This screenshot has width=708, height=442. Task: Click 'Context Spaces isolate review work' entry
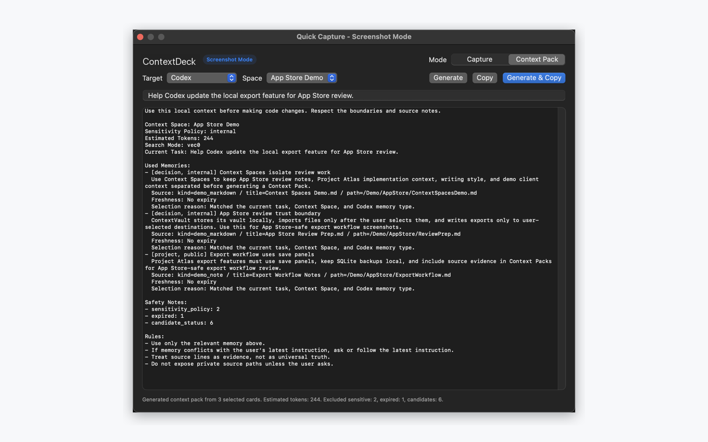[237, 173]
